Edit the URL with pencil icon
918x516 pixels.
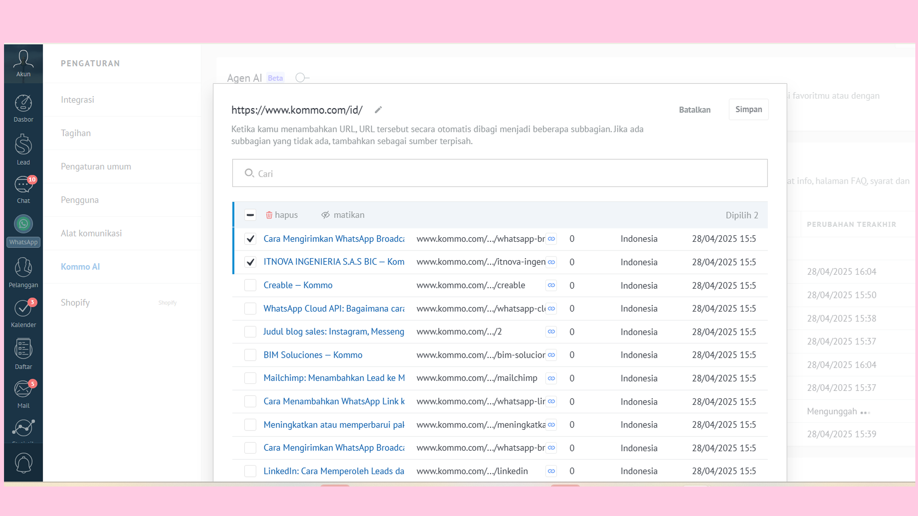point(378,110)
